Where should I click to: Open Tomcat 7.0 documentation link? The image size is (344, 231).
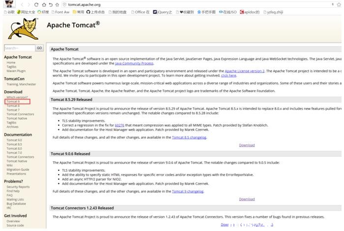[14, 153]
